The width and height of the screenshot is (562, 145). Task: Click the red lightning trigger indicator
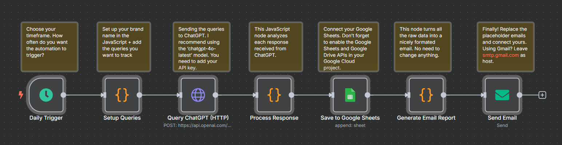[21, 95]
